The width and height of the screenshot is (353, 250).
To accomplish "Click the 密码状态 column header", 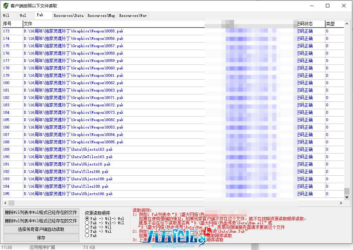I will tap(311, 24).
